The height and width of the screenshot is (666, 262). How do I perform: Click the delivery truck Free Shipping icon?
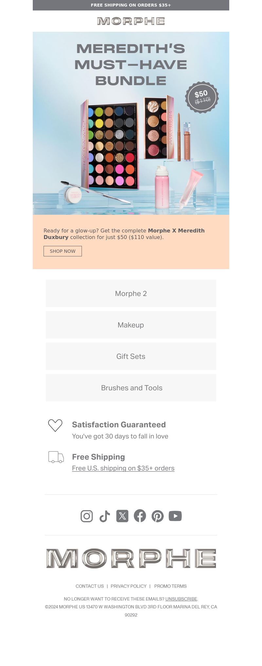coord(56,457)
